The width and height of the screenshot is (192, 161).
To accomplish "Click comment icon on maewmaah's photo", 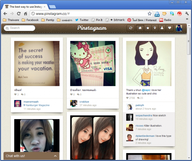I will pyautogui.click(x=22, y=94).
